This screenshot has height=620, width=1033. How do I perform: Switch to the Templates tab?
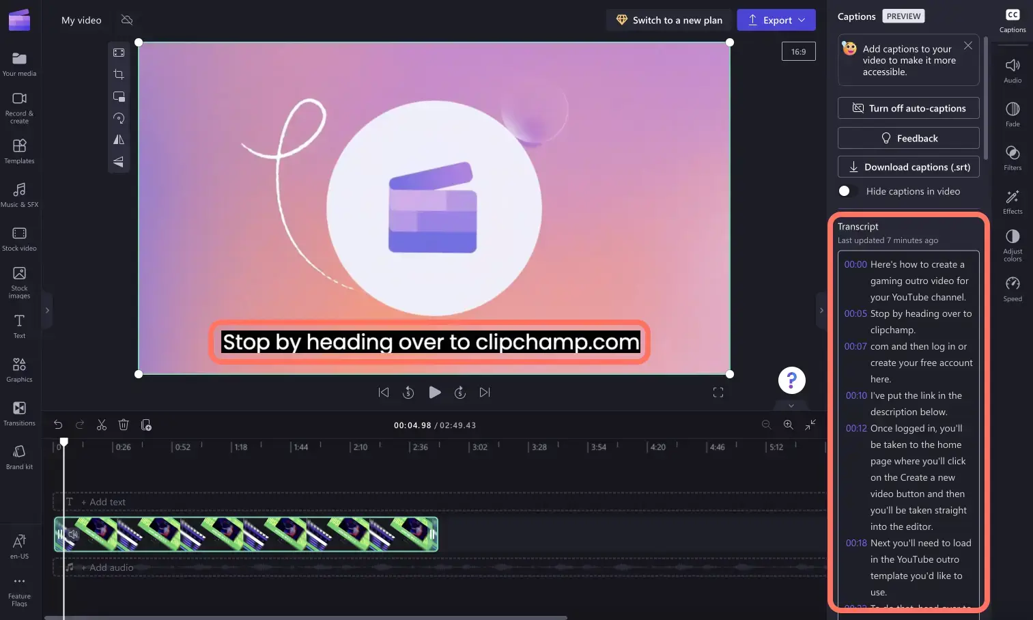pyautogui.click(x=20, y=151)
